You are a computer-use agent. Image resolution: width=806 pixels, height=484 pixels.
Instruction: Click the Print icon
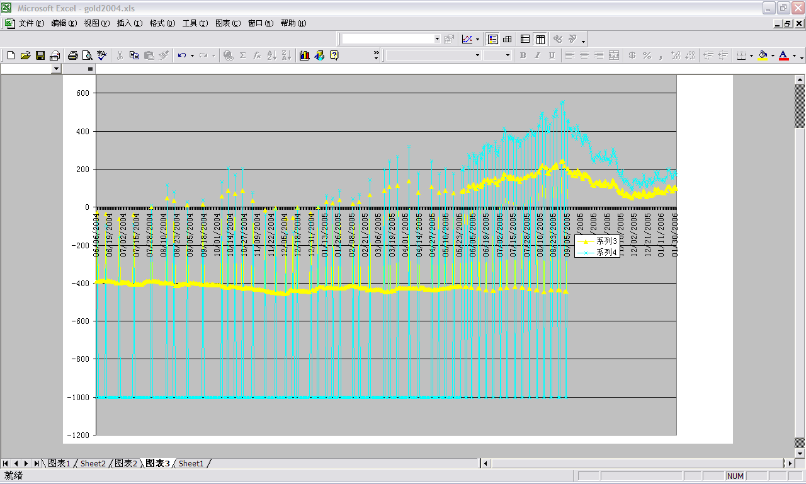tap(72, 55)
